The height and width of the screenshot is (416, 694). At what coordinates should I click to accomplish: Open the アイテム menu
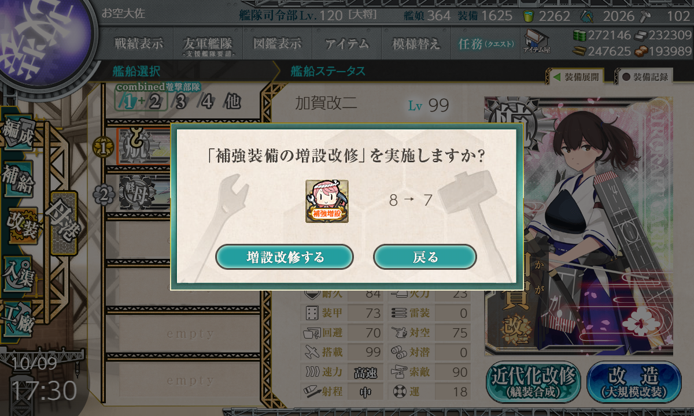point(346,44)
